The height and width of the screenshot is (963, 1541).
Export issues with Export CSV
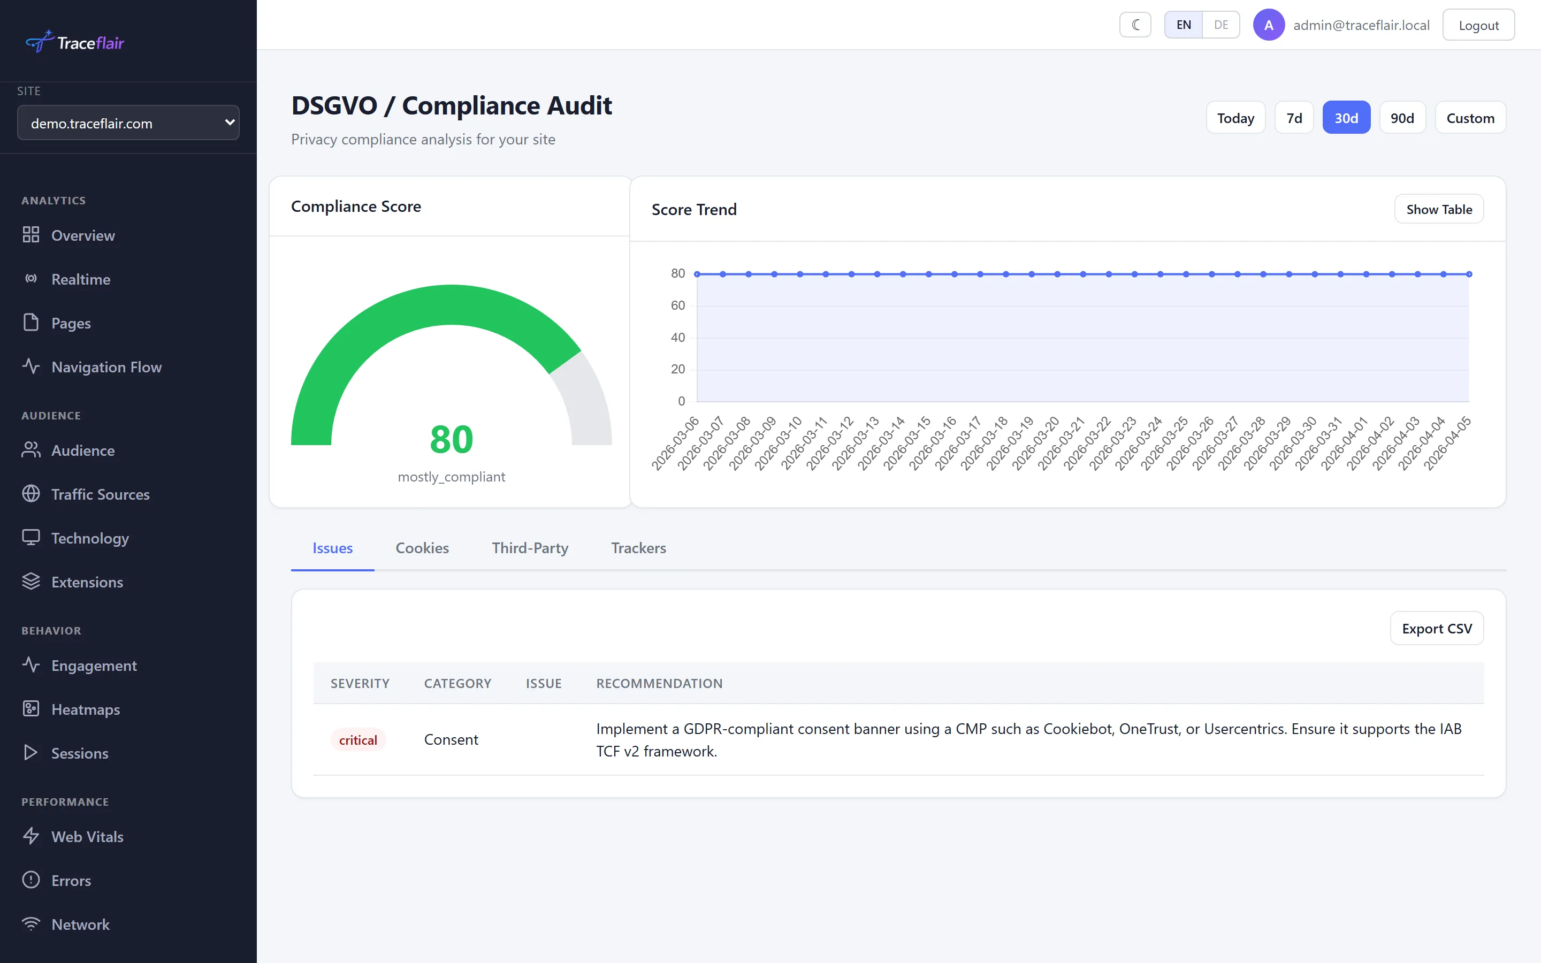point(1437,629)
